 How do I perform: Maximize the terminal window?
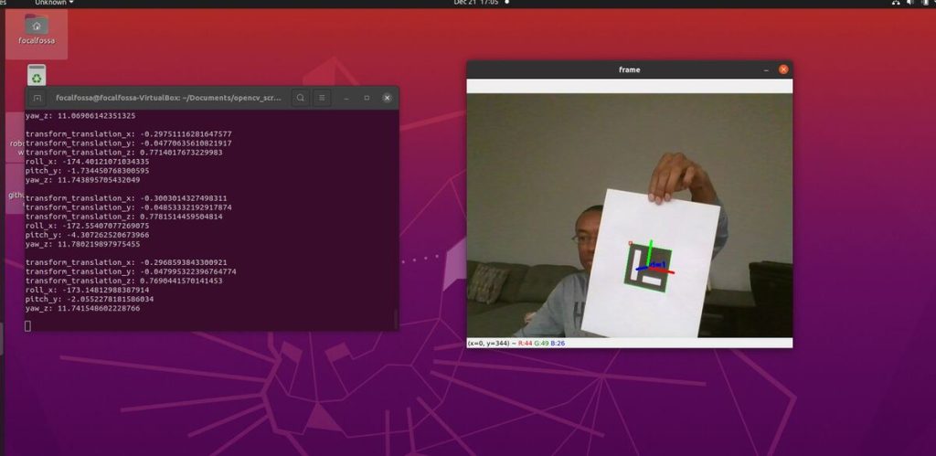click(x=367, y=97)
